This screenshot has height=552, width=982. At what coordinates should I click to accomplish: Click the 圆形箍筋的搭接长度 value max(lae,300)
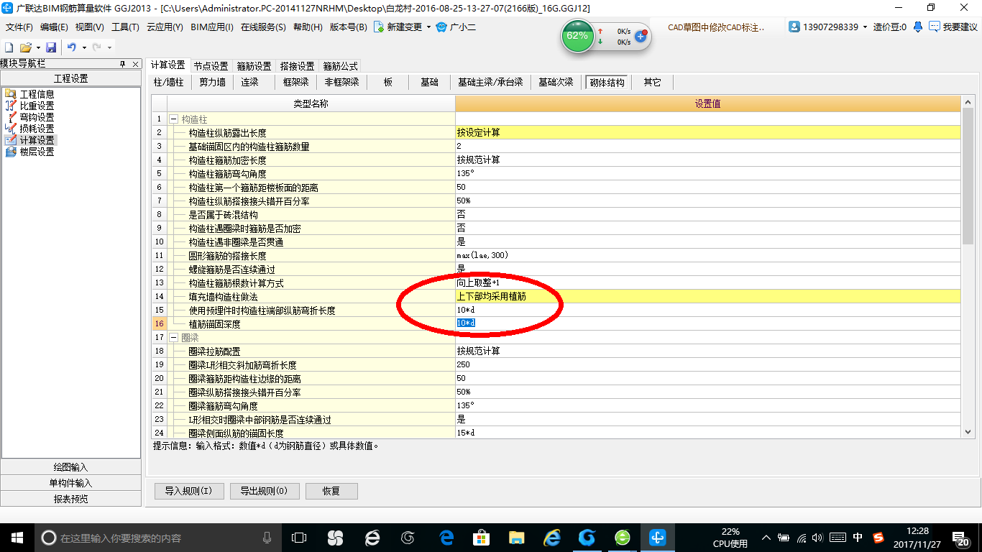coord(708,255)
